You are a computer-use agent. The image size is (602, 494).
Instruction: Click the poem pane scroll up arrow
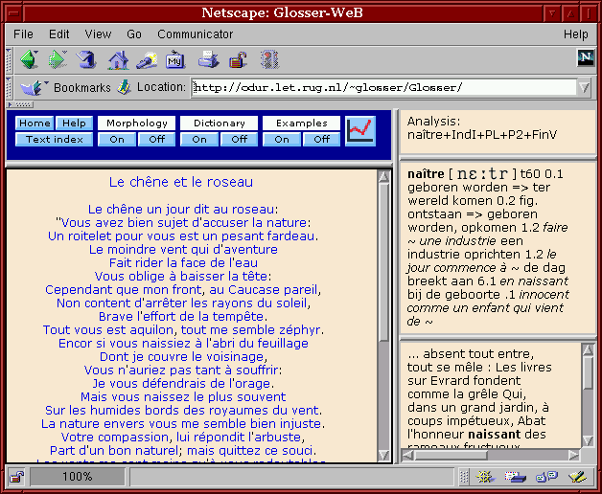point(383,176)
